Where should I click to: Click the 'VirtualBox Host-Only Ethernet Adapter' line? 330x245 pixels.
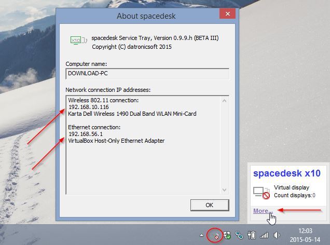coord(116,141)
